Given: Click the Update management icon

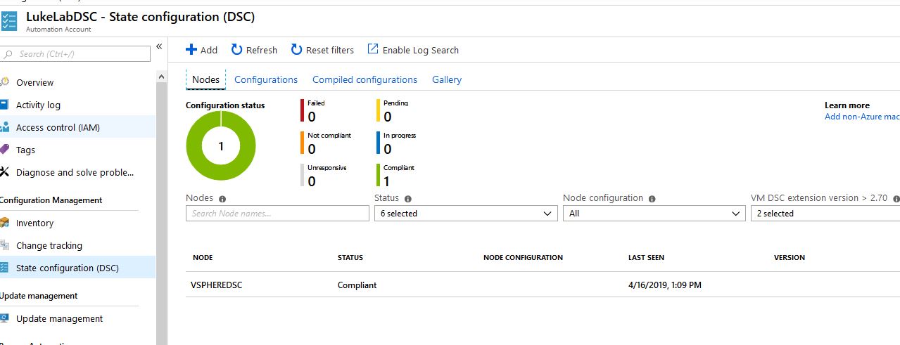Looking at the screenshot, I should pos(5,318).
